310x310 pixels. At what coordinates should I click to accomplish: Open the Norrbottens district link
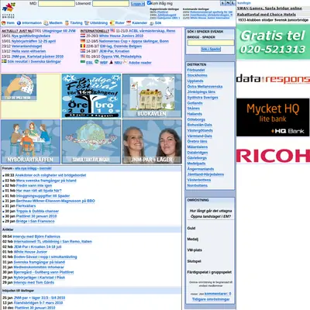(198, 185)
